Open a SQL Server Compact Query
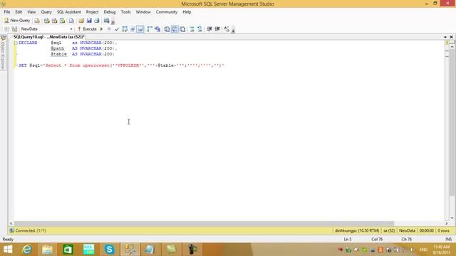Screen dimensions: 456x256 tap(71, 21)
